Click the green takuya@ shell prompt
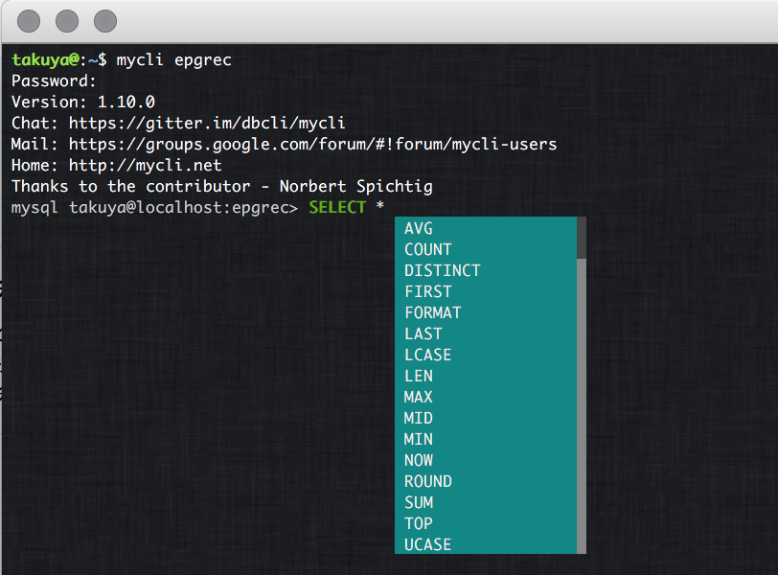Viewport: 778px width, 575px height. coord(45,59)
